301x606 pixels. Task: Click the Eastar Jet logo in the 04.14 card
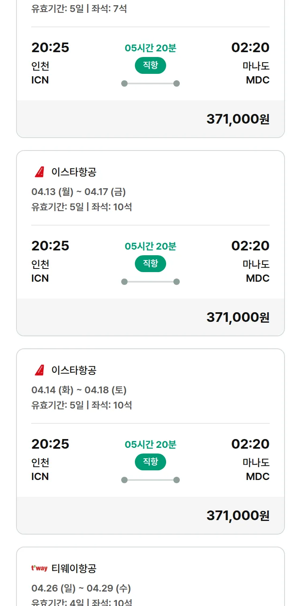[39, 370]
